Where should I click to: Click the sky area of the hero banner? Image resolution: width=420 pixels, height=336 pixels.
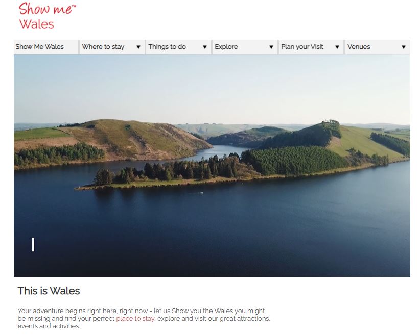tap(212, 88)
